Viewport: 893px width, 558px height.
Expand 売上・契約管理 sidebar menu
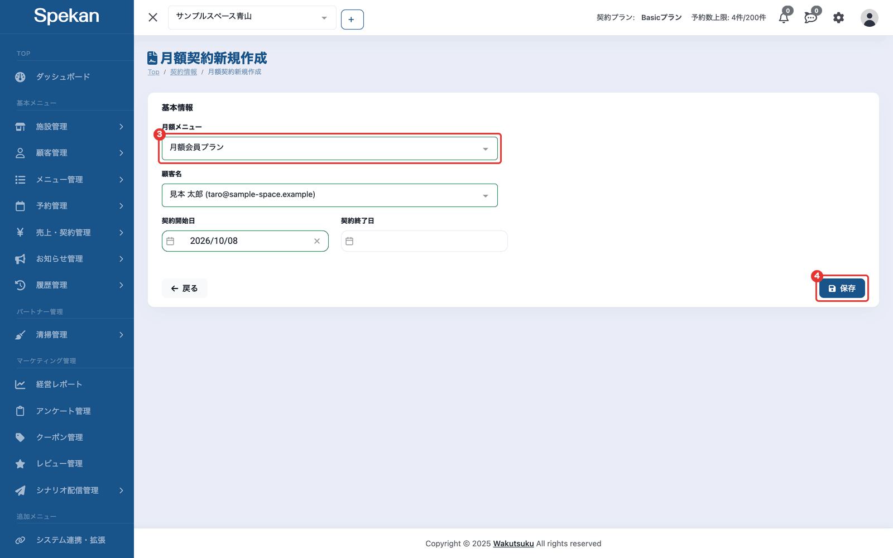tap(67, 233)
